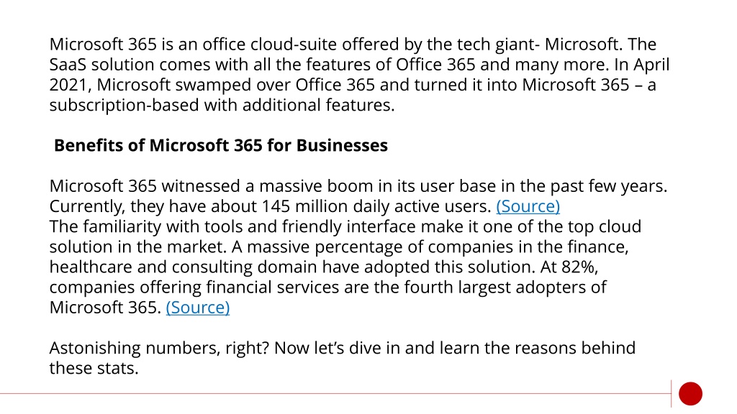Select the Benefits of Microsoft 365 for Businesses heading
Image resolution: width=737 pixels, height=414 pixels.
221,145
